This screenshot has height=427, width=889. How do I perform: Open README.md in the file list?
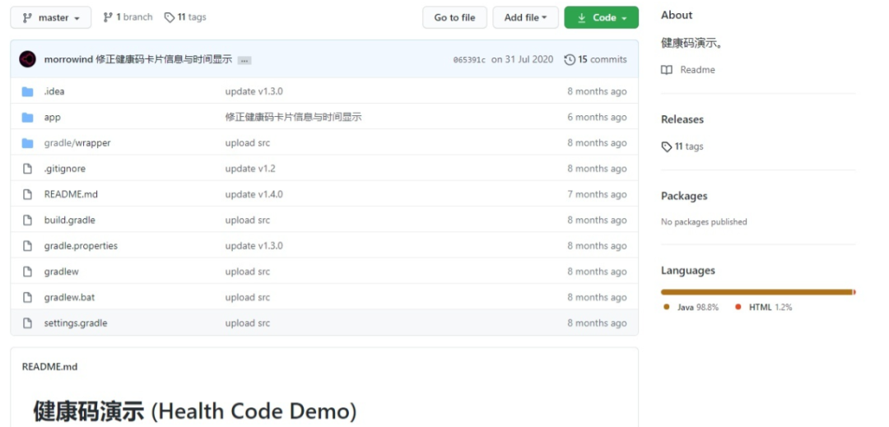click(71, 194)
